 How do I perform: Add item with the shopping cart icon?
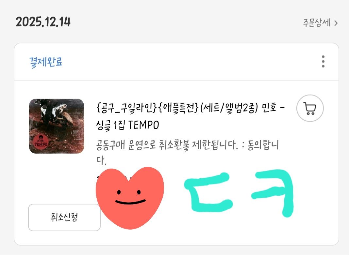click(x=310, y=108)
